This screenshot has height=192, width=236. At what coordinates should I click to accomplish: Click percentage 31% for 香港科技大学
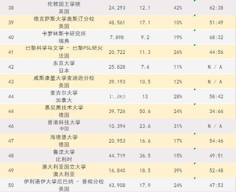pos(178,126)
